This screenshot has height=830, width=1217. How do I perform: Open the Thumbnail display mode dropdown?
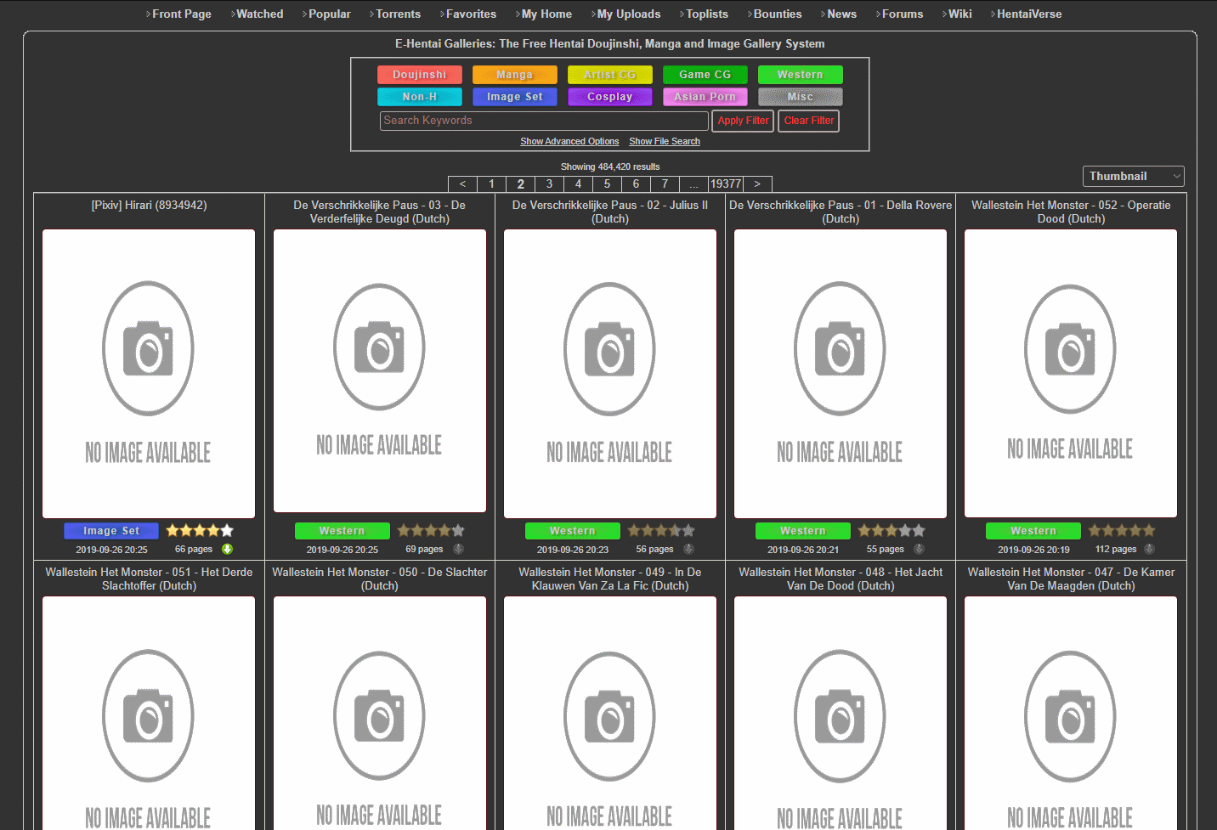(x=1134, y=176)
